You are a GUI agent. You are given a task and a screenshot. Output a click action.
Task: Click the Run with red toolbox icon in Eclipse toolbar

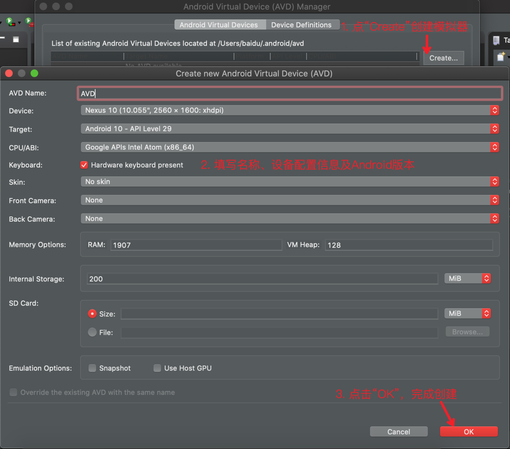tap(29, 22)
